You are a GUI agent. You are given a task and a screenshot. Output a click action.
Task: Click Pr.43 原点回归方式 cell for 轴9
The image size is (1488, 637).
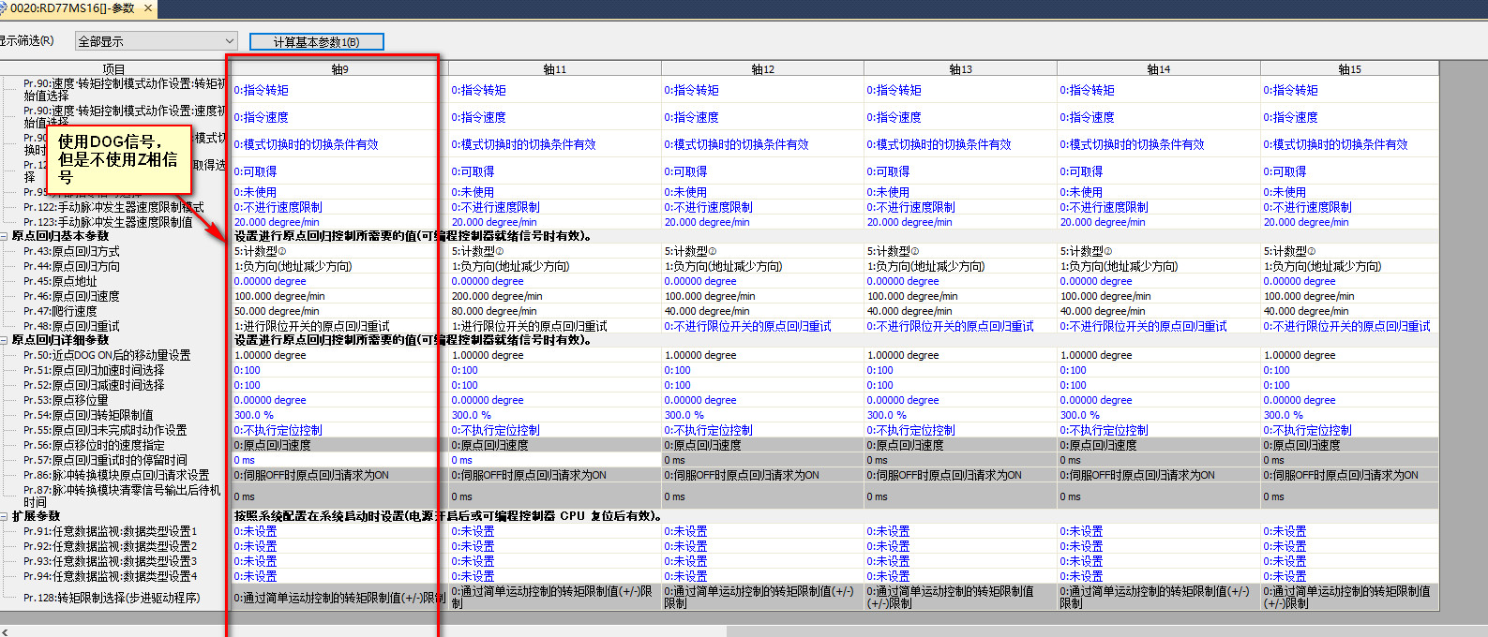click(x=333, y=251)
